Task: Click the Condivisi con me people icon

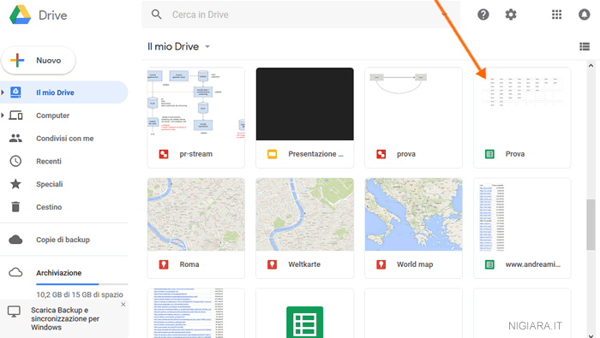Action: [x=15, y=138]
